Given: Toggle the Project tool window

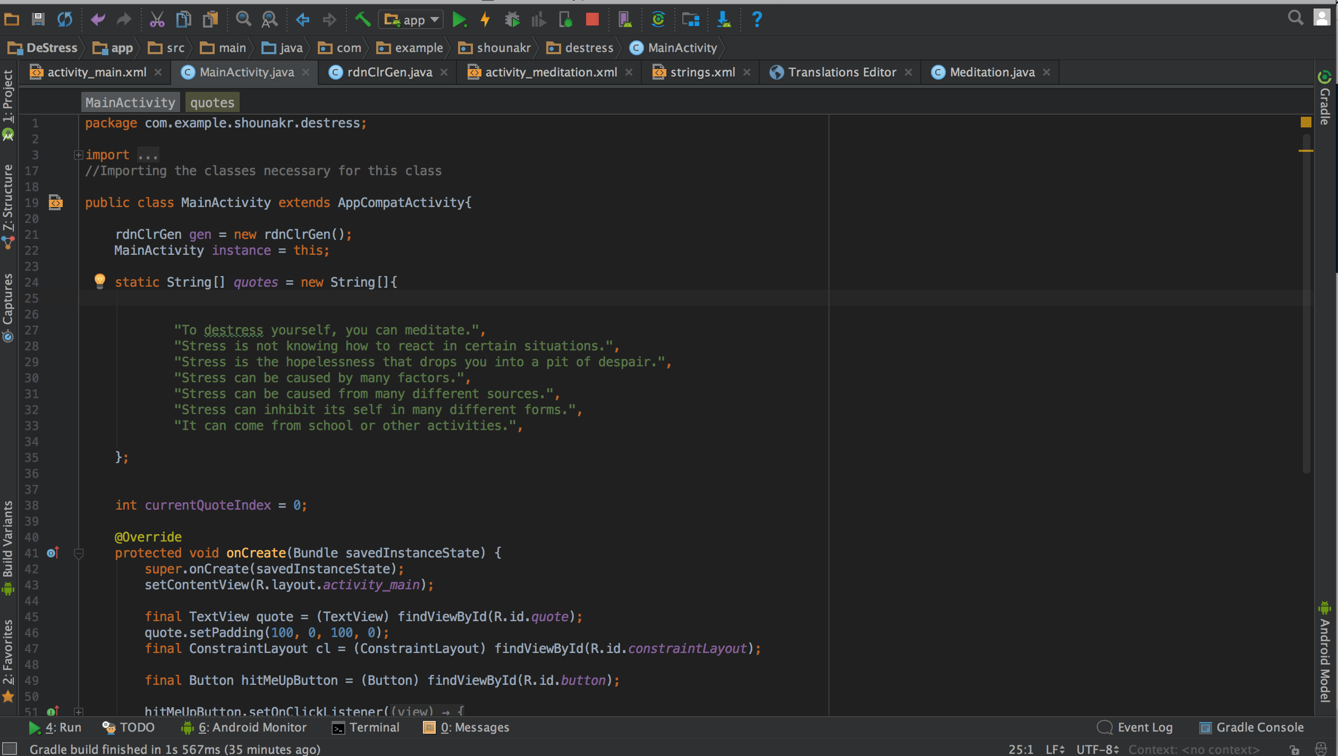Looking at the screenshot, I should pyautogui.click(x=8, y=98).
